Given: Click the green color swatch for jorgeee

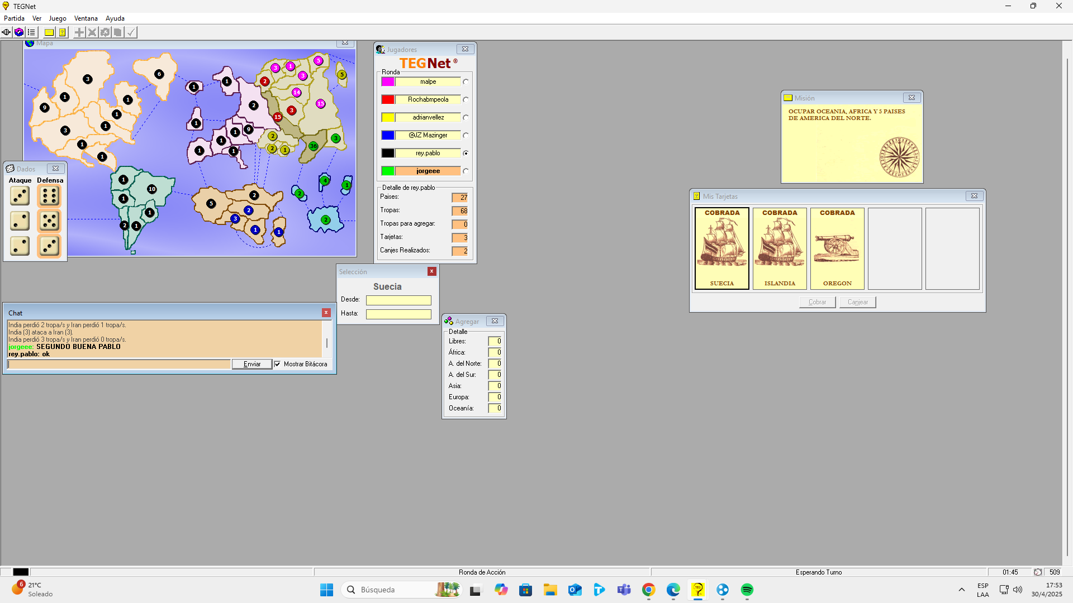Looking at the screenshot, I should 388,171.
